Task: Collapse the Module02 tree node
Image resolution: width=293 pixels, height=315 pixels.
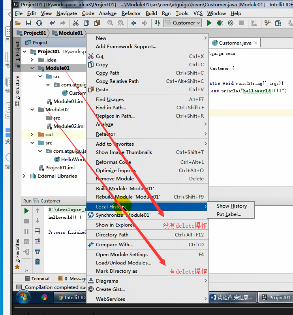Action: coord(32,110)
